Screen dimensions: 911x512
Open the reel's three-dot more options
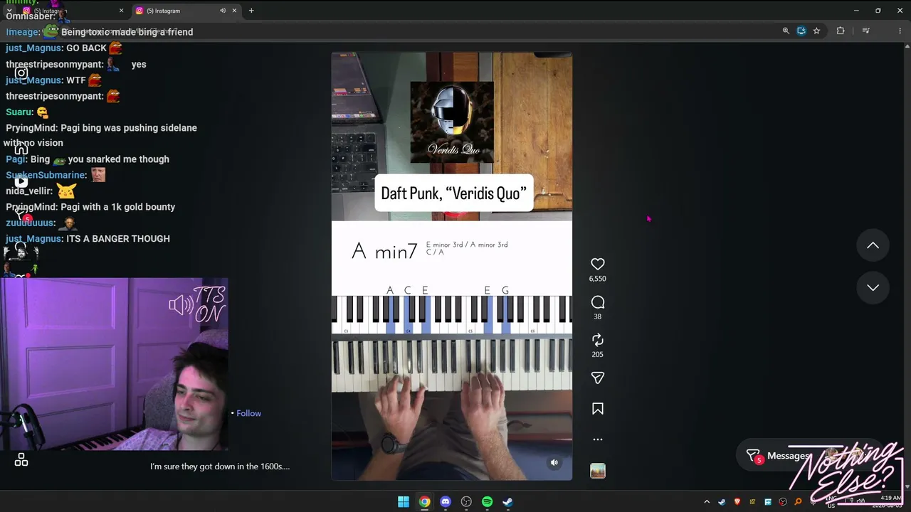(598, 439)
